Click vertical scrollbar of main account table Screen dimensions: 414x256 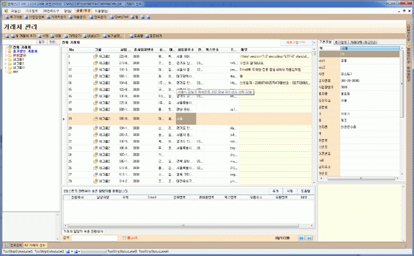(314, 116)
